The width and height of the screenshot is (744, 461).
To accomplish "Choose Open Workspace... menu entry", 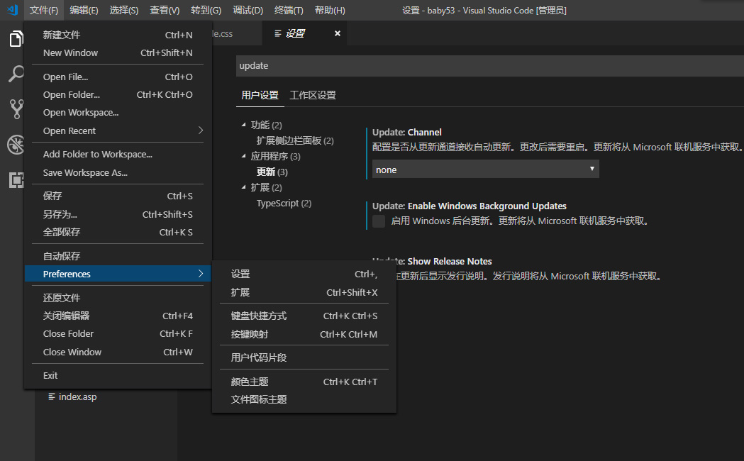I will click(x=118, y=112).
